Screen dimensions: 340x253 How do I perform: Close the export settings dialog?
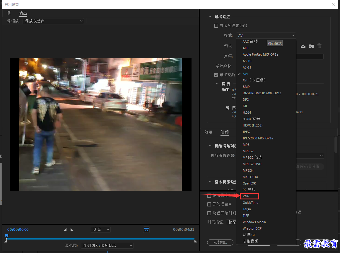[x=333, y=5]
